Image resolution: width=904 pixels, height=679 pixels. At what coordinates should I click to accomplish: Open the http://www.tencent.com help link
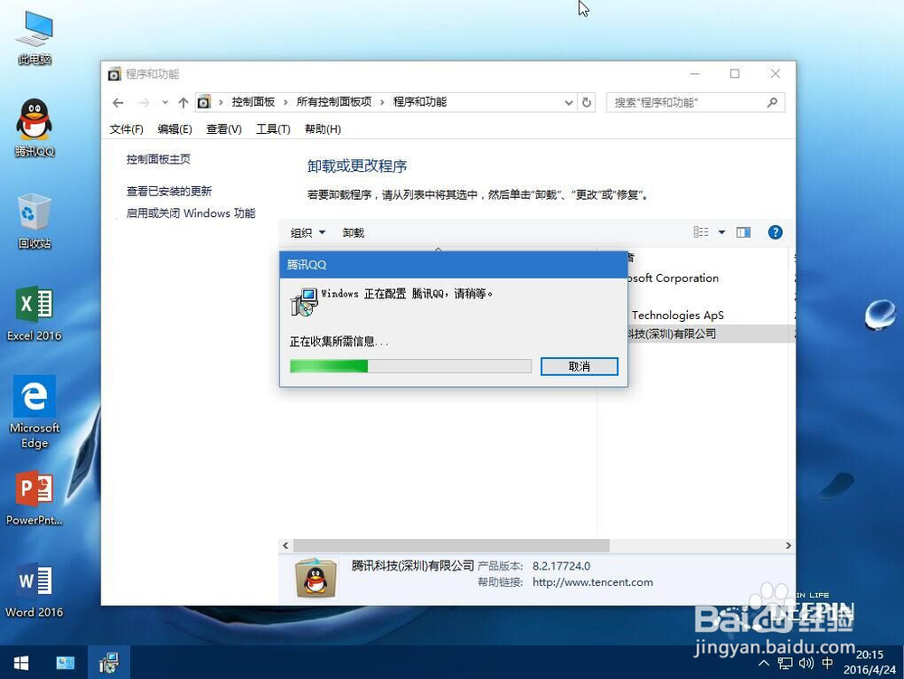click(593, 582)
